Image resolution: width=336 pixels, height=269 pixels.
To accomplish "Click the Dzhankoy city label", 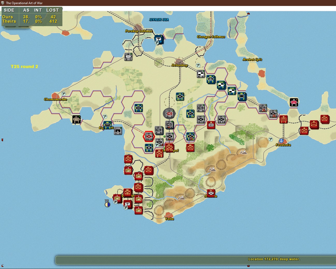I will pos(180,65).
